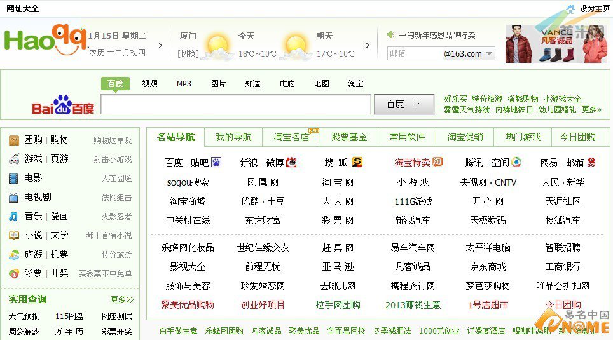This screenshot has height=340, width=613.
Task: Select the 图片 search tab
Action: point(218,84)
